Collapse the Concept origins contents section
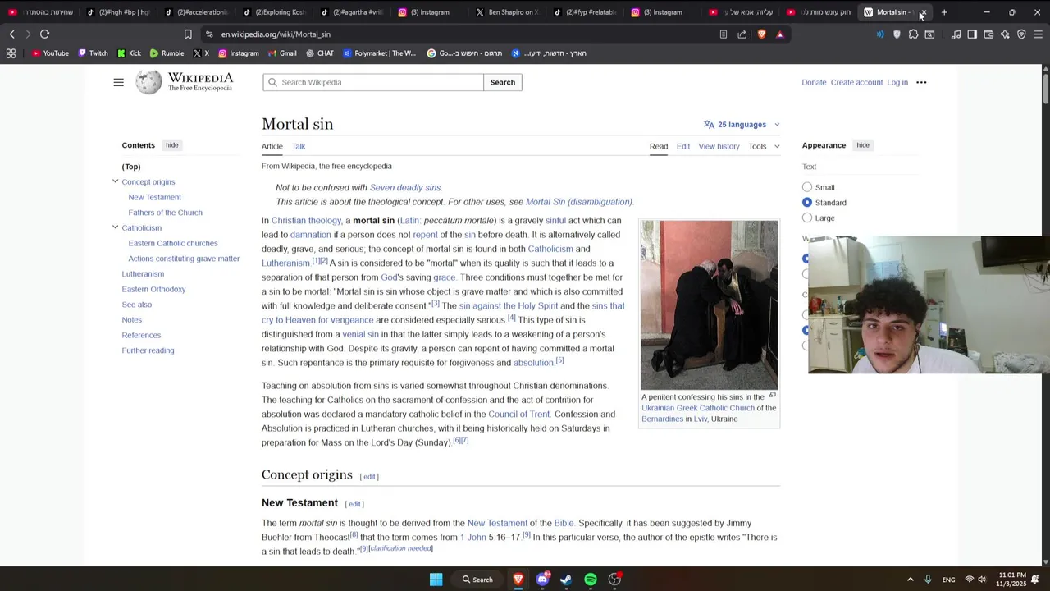This screenshot has height=591, width=1050. pyautogui.click(x=115, y=181)
